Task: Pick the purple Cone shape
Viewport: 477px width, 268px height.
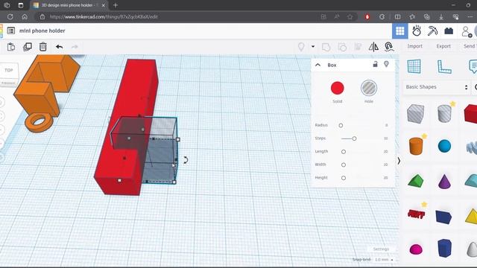Action: coord(444,182)
